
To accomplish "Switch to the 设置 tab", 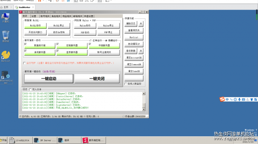I will [34, 16].
